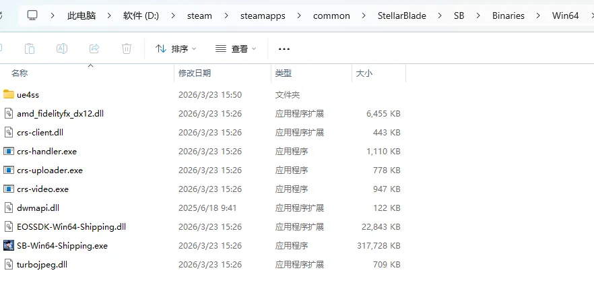Click the size value 317,728 KB

point(378,246)
